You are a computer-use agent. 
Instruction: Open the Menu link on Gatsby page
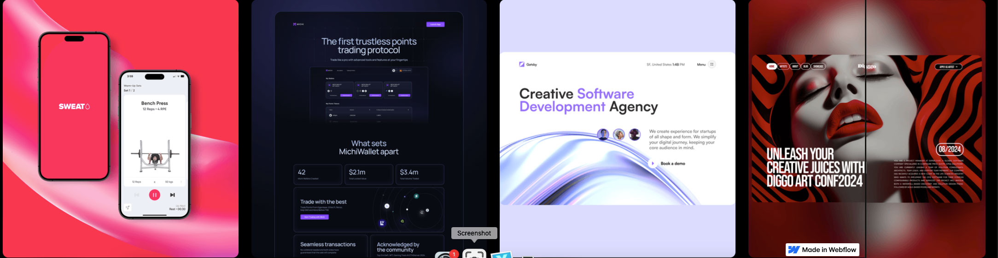(701, 64)
